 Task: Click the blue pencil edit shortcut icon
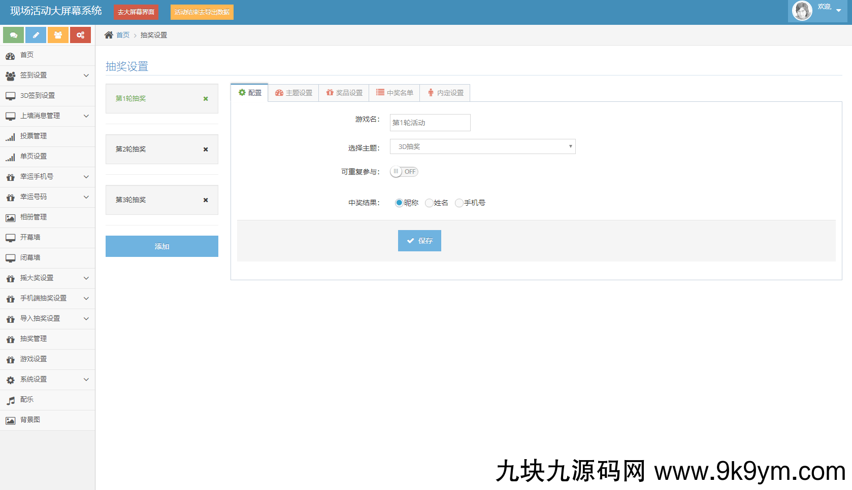pos(36,35)
